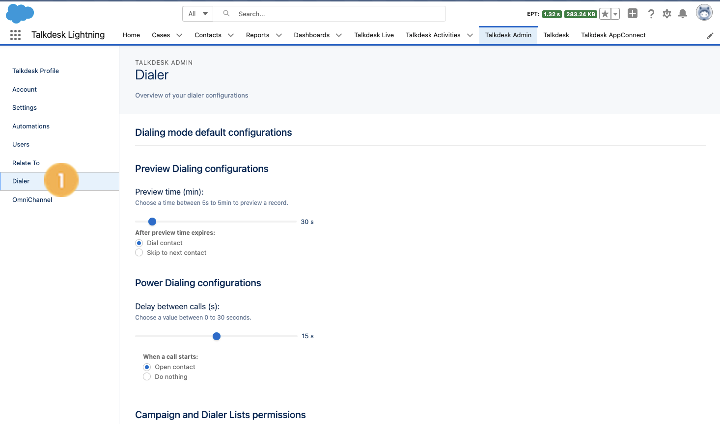Image resolution: width=720 pixels, height=424 pixels.
Task: Choose Skip to next contact option
Action: point(139,252)
